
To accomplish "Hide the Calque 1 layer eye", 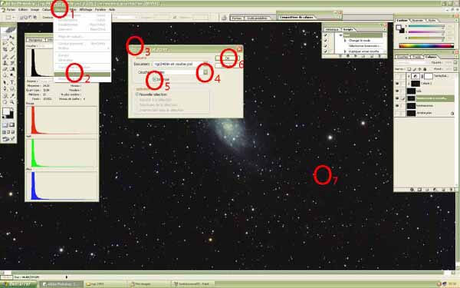I will point(397,84).
